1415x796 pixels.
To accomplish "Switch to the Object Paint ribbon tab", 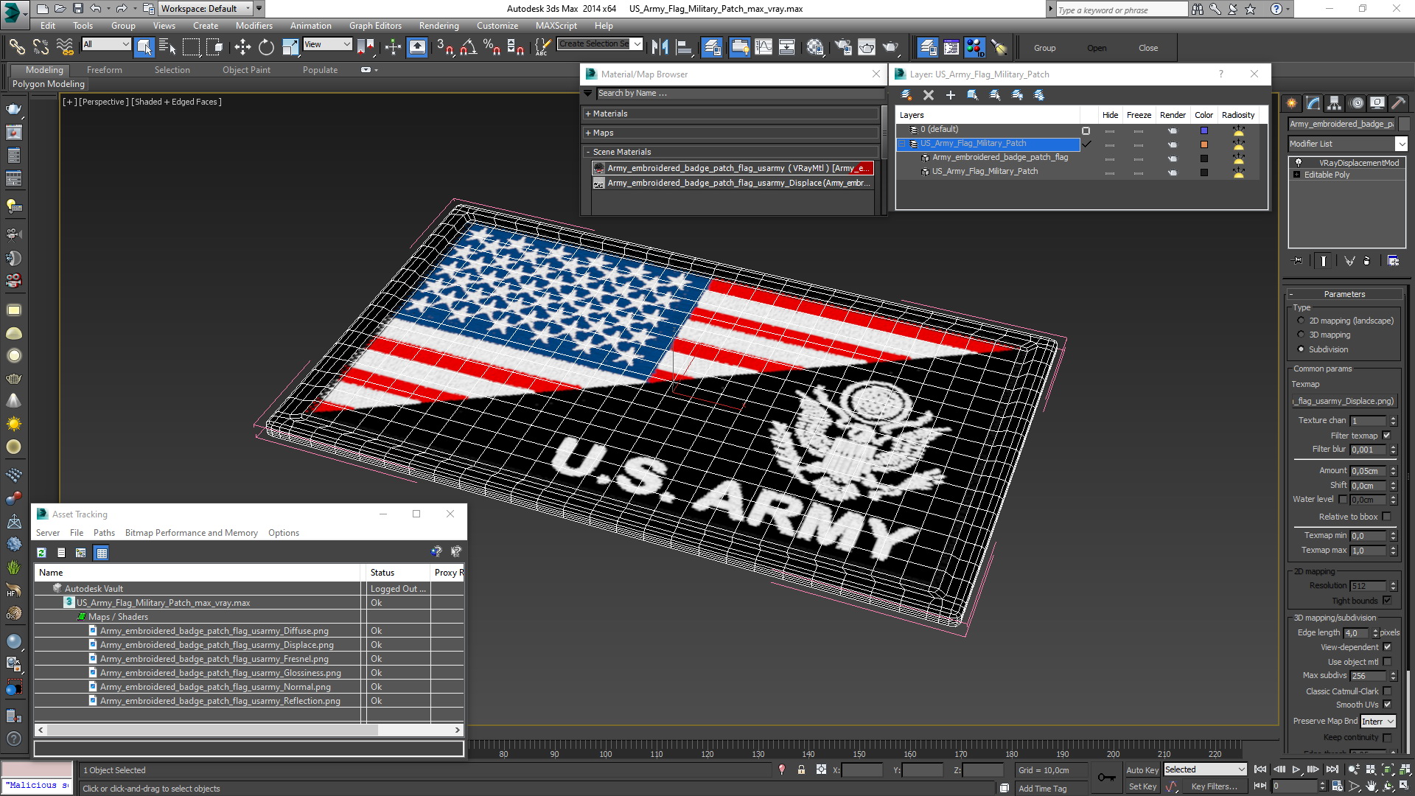I will [x=246, y=70].
